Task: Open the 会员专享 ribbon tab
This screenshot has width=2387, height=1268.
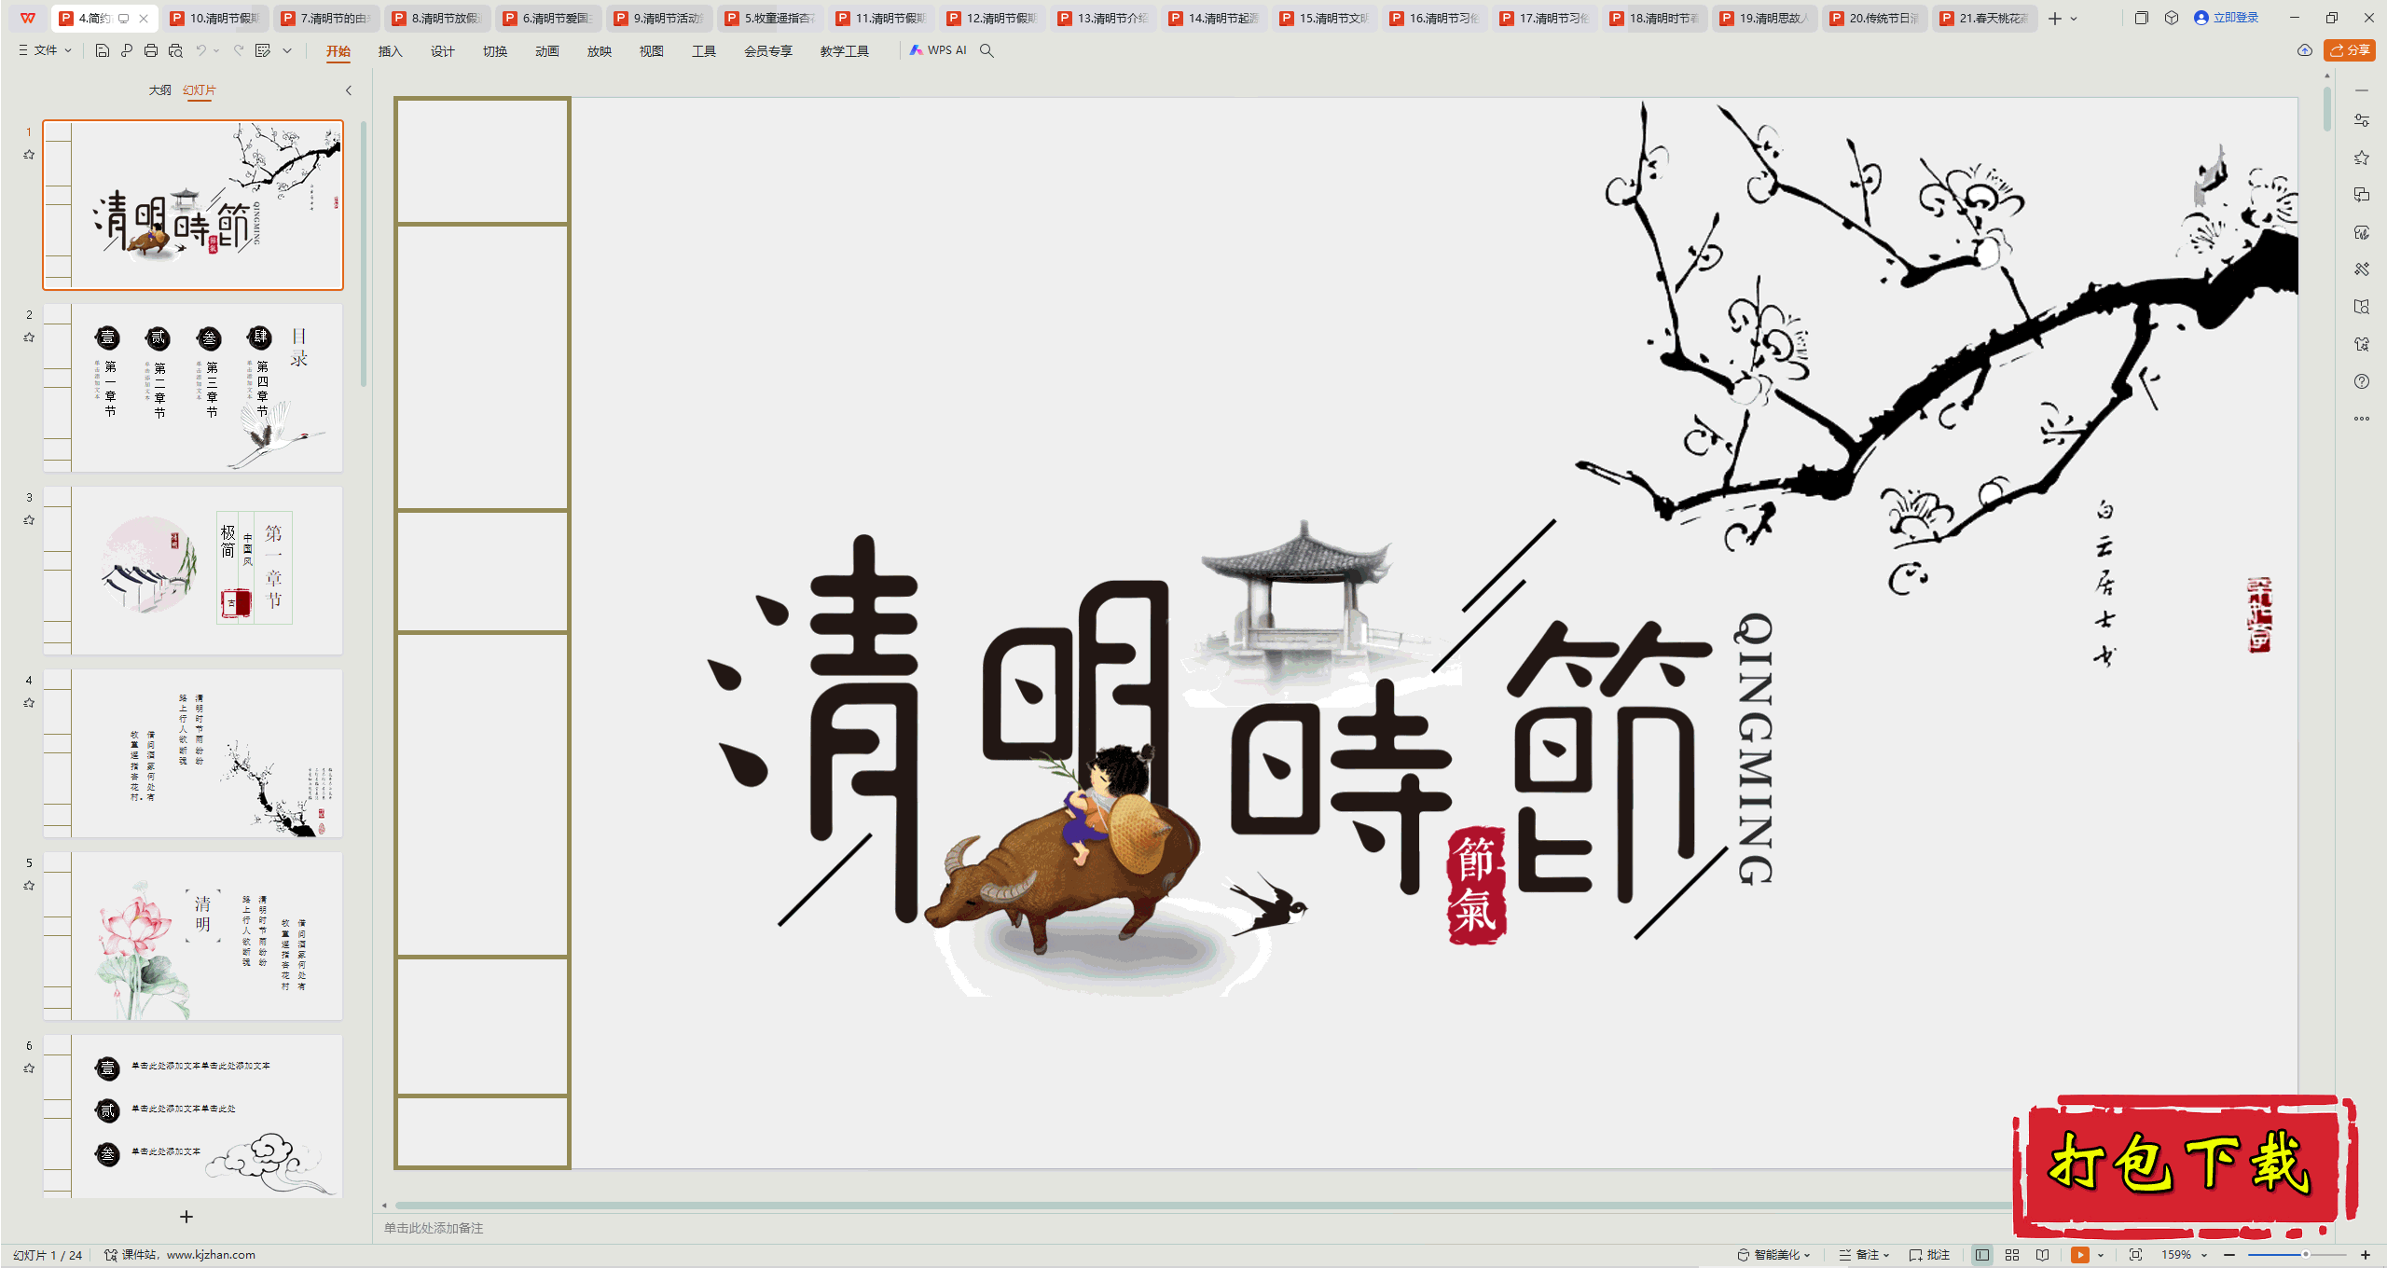Action: tap(767, 51)
